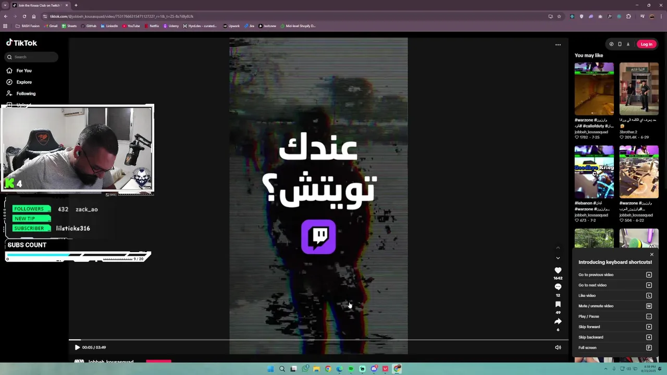
Task: Click the Sheets bookmark
Action: click(69, 26)
